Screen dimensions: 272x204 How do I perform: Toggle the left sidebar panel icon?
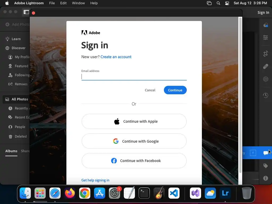tap(26, 12)
